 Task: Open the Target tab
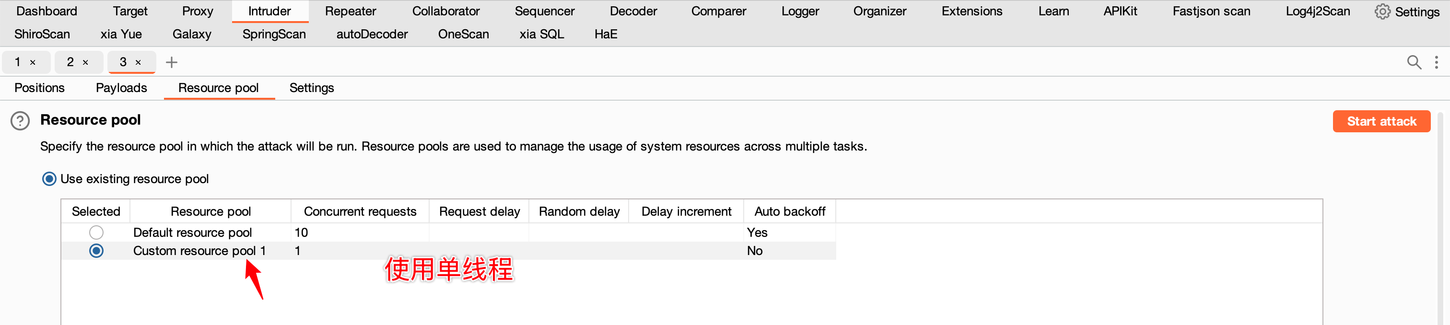point(130,11)
